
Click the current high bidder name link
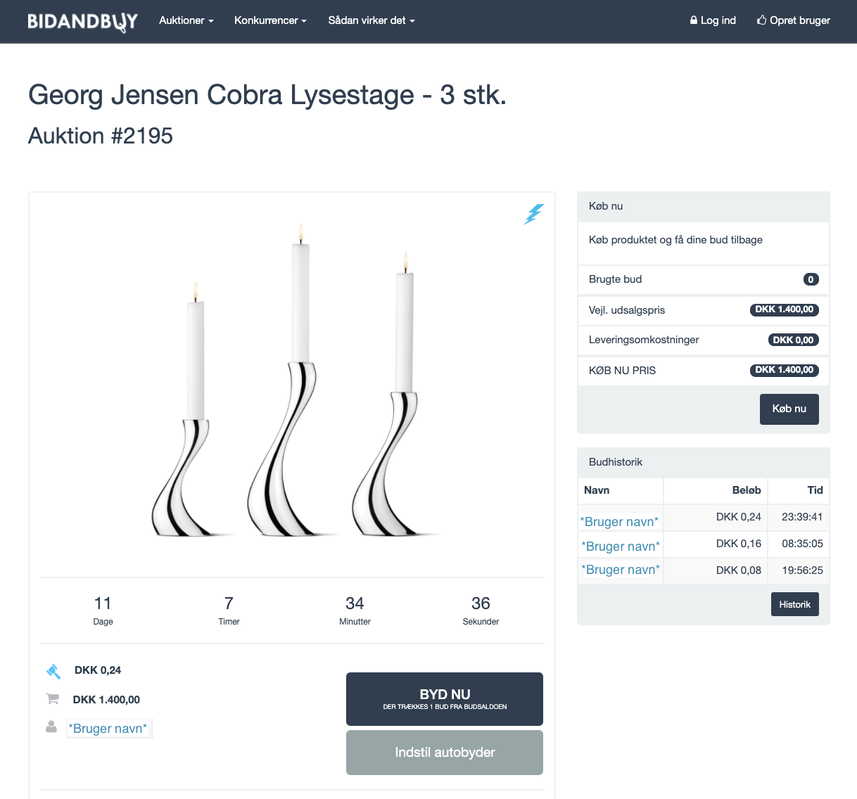point(108,729)
